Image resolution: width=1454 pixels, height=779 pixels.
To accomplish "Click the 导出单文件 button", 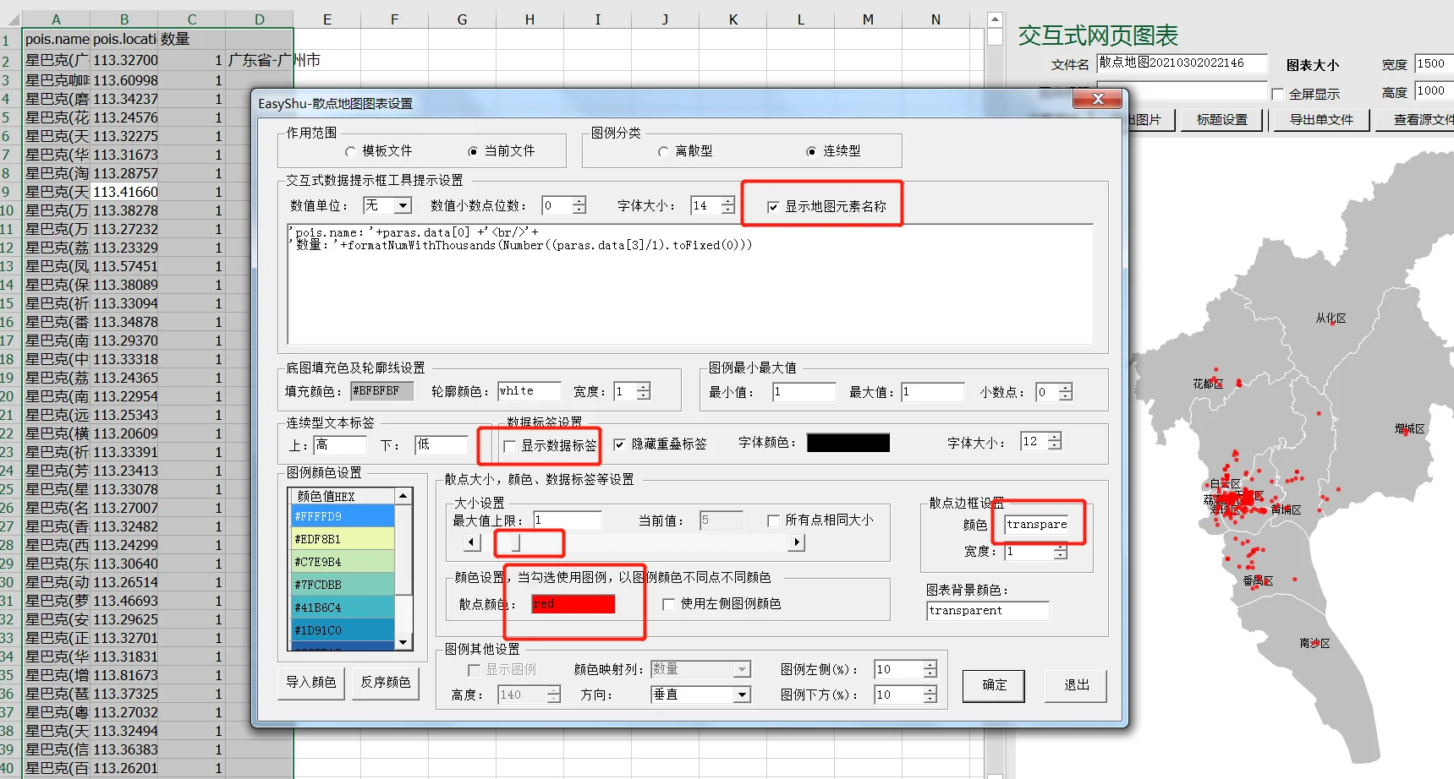I will click(1321, 120).
